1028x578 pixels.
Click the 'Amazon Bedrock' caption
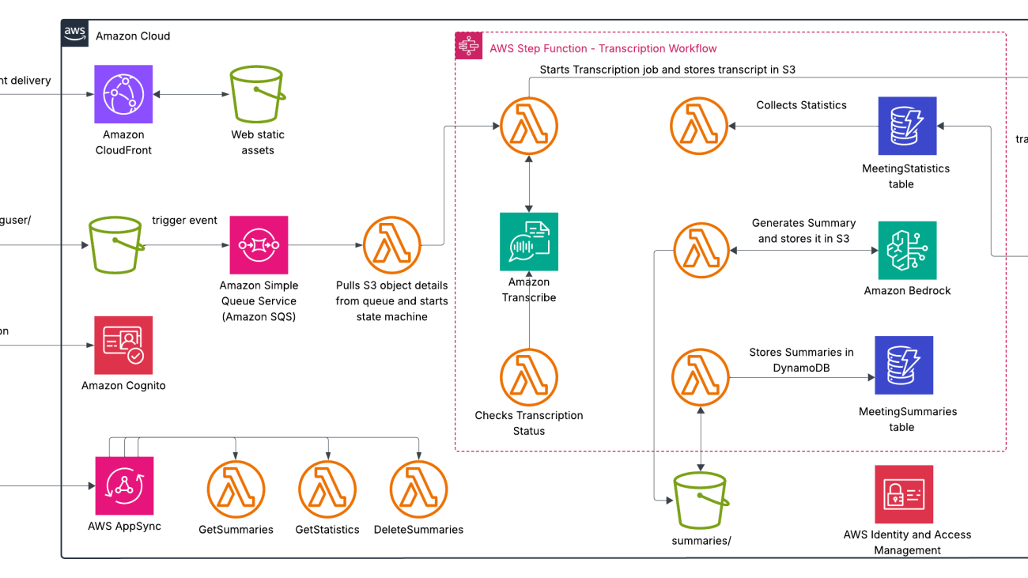click(907, 291)
